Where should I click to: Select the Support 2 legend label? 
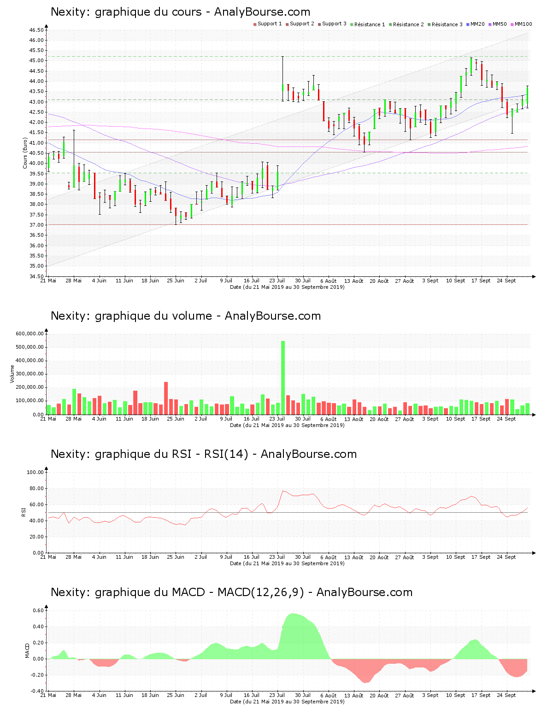click(302, 24)
